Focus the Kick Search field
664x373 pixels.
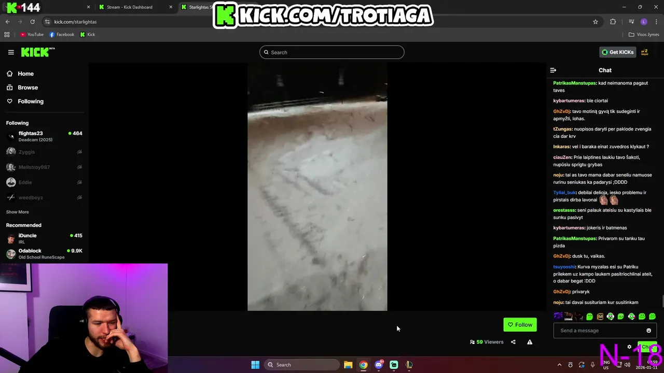coord(332,52)
